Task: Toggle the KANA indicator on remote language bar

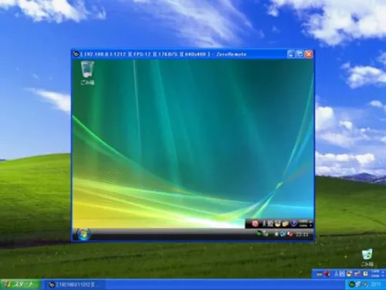Action: [303, 226]
